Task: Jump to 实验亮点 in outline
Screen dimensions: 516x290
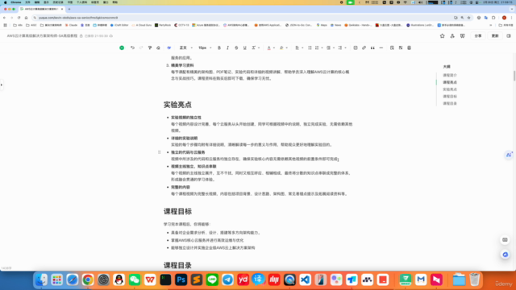Action: click(x=450, y=89)
